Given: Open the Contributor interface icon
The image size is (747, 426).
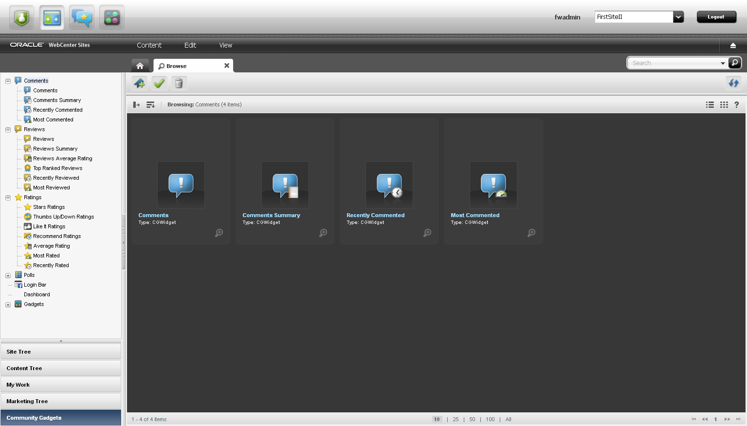Looking at the screenshot, I should tap(52, 18).
